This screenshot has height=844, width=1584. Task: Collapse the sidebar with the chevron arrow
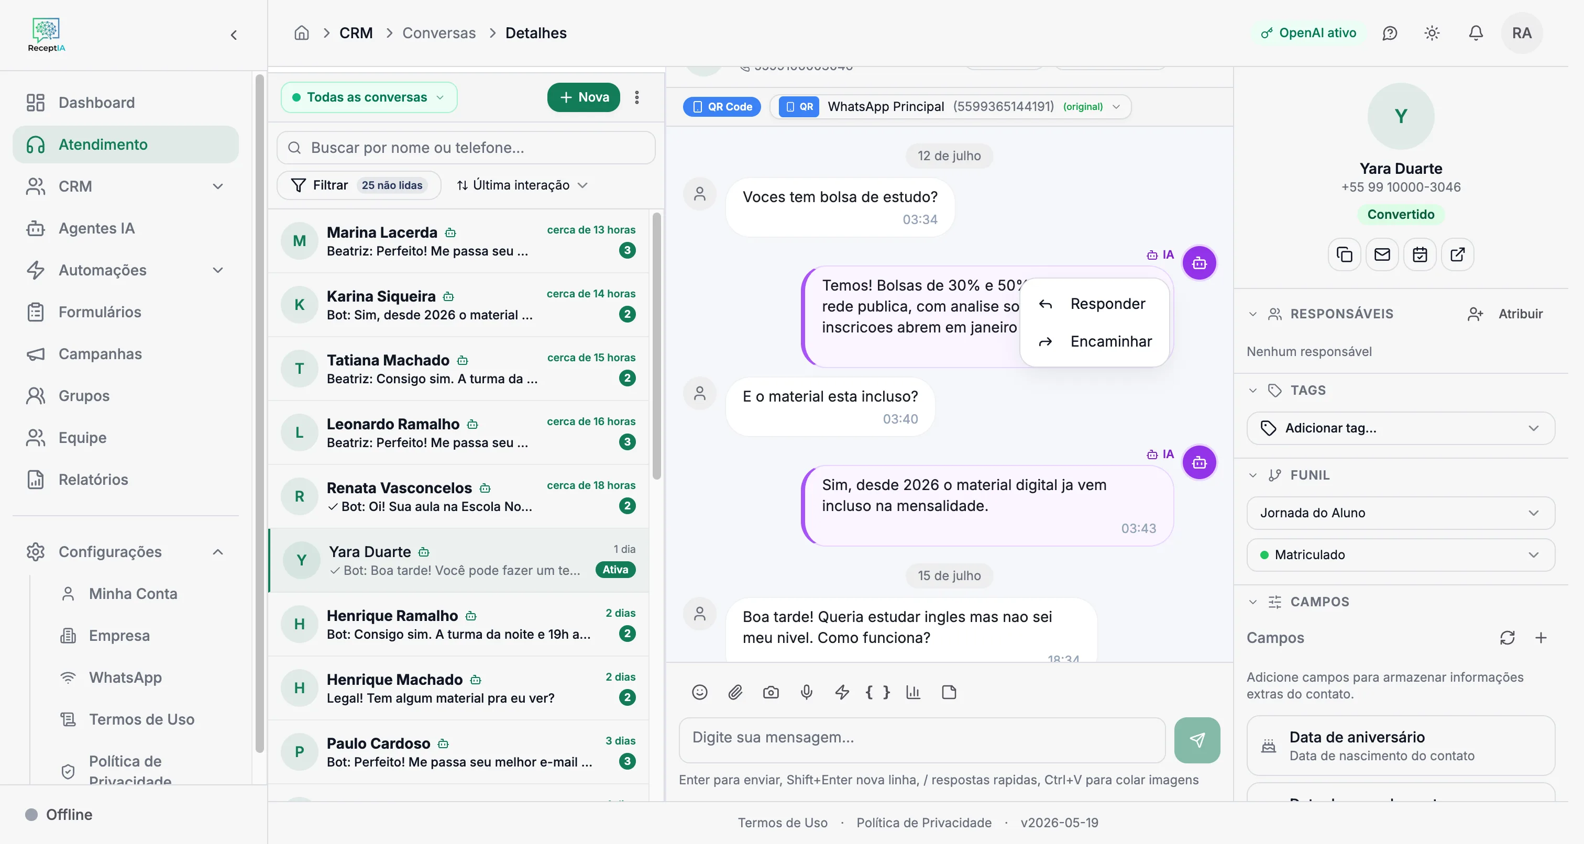234,35
